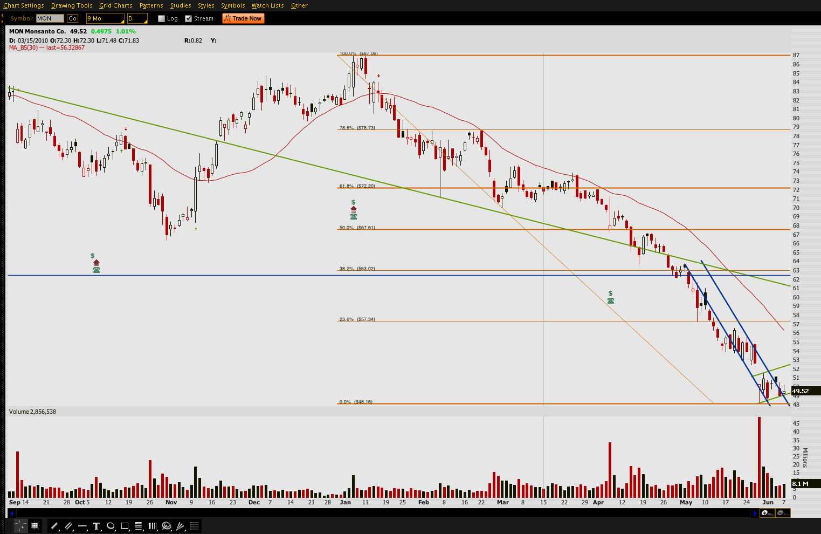Click the Go button next to symbol
The height and width of the screenshot is (534, 821).
[72, 18]
